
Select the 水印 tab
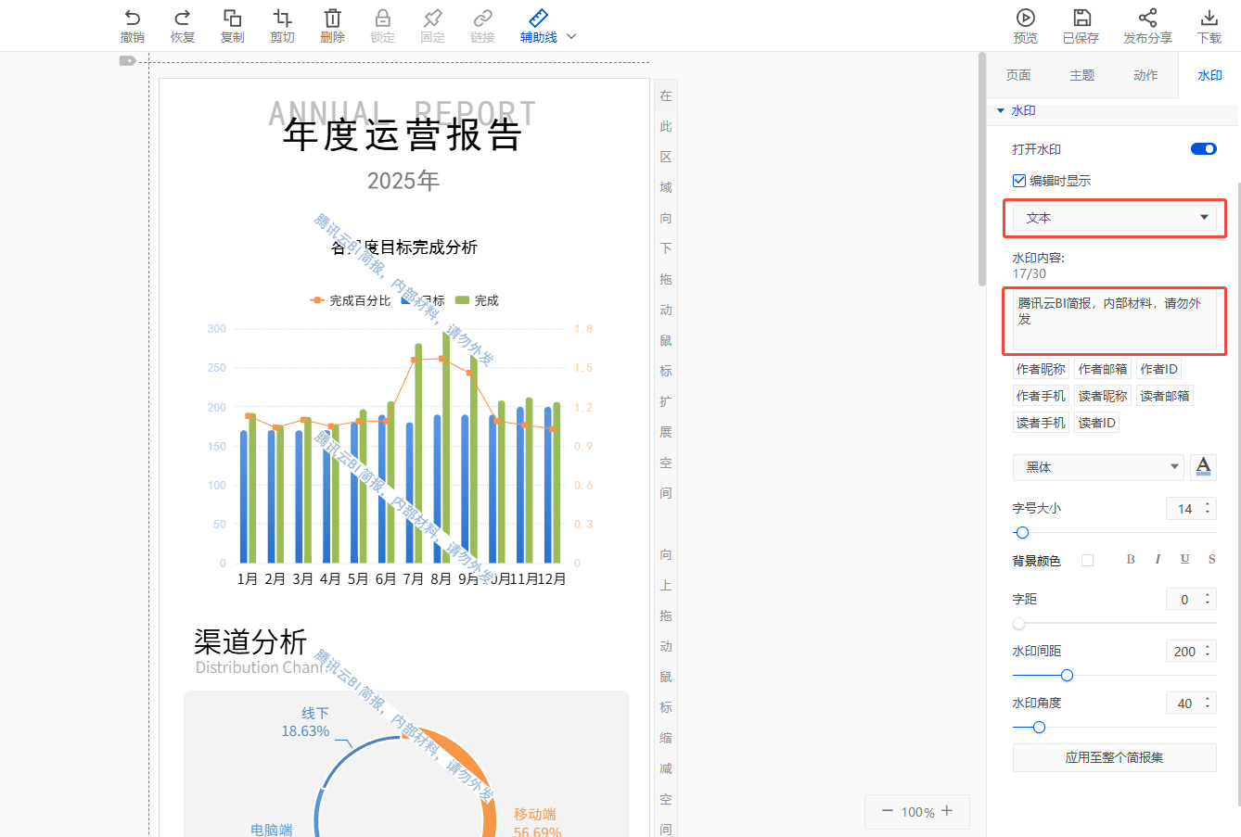pos(1209,75)
